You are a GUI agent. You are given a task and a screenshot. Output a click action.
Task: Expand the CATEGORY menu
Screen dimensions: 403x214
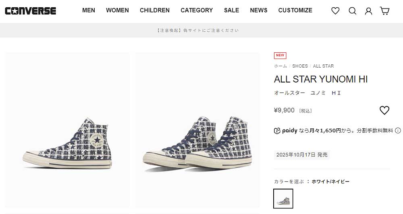coord(197,10)
